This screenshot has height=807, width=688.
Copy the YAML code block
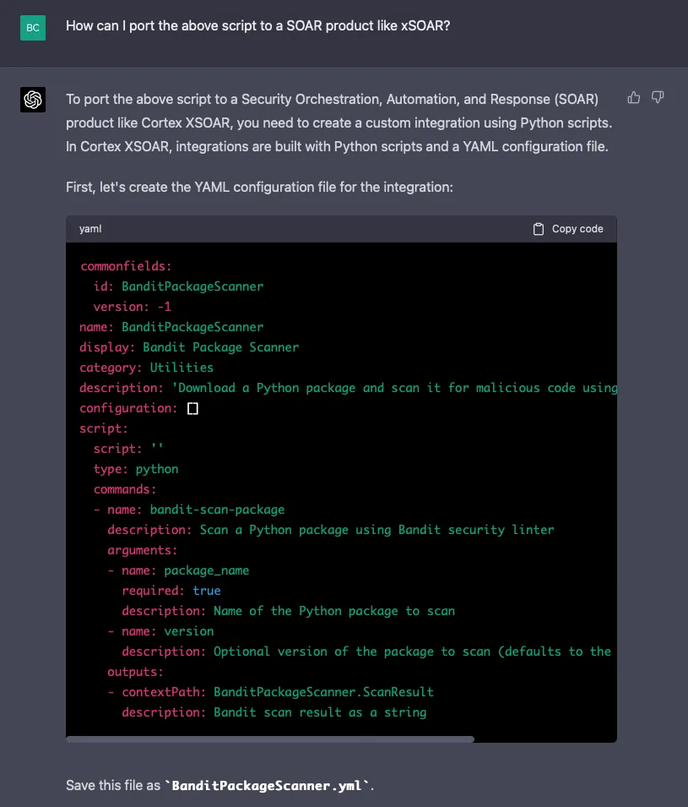point(567,229)
